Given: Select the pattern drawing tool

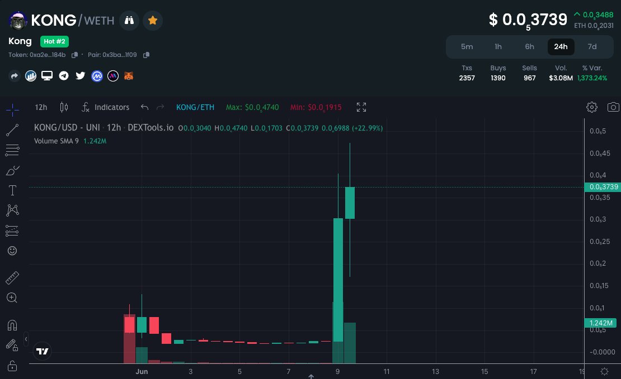Looking at the screenshot, I should (12, 210).
